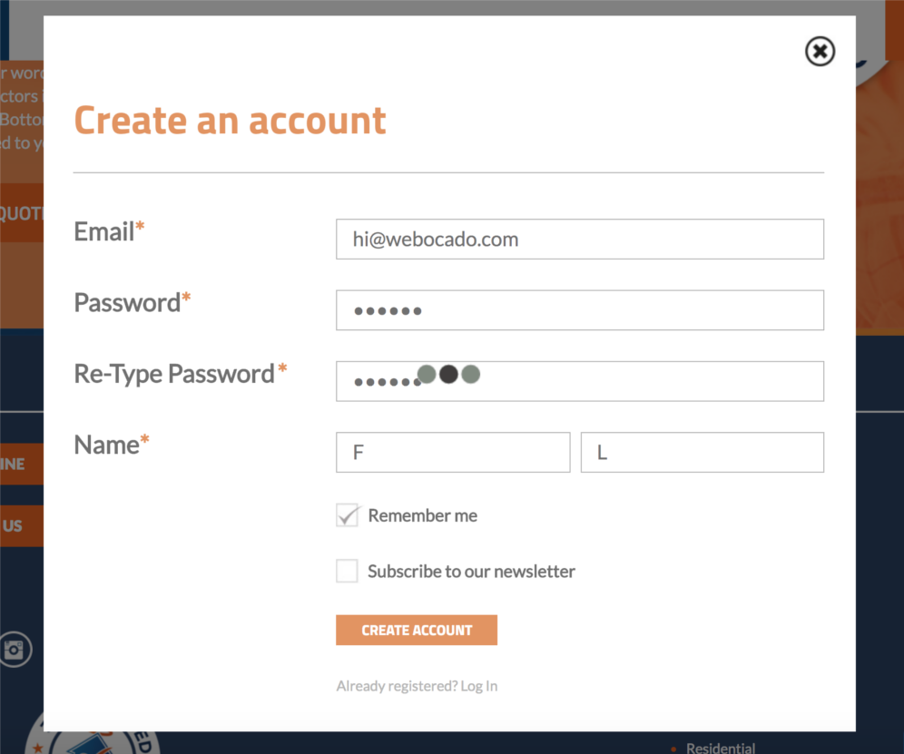Click into the Password field

click(x=579, y=310)
